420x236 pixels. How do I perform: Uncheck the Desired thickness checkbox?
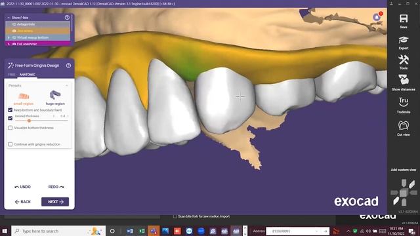click(10, 118)
